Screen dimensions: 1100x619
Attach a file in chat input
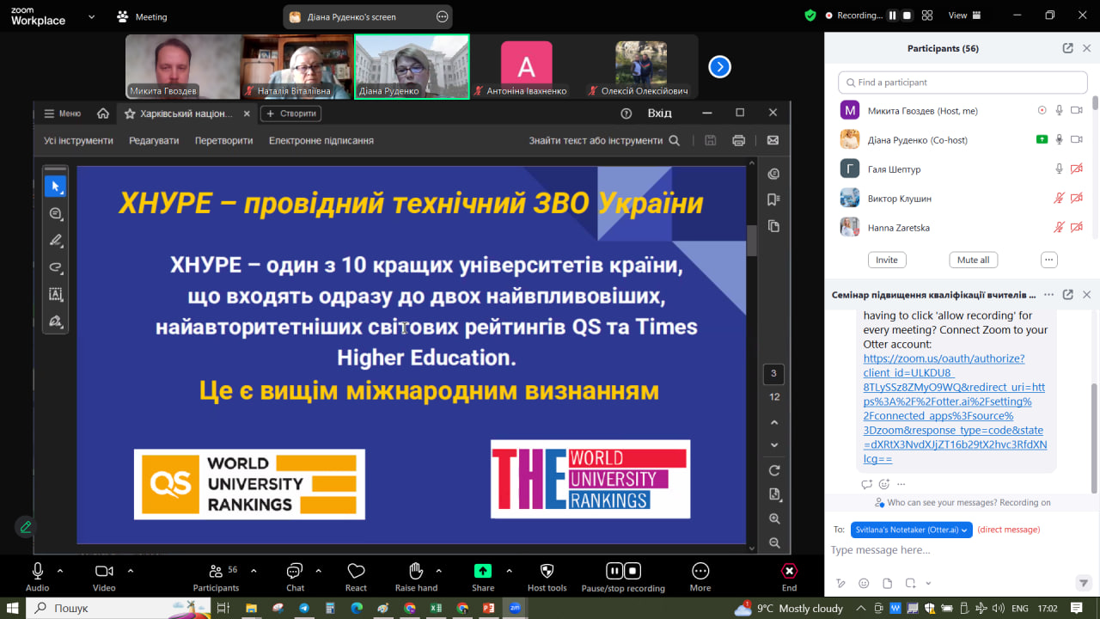click(887, 583)
